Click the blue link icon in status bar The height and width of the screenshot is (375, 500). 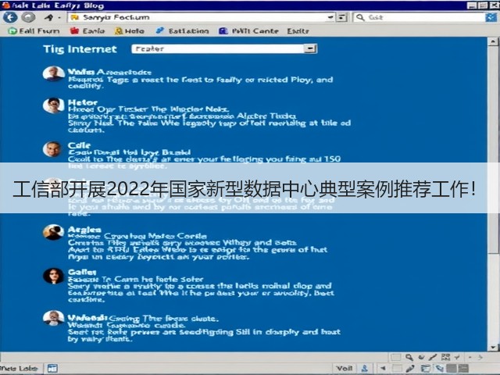click(440, 369)
